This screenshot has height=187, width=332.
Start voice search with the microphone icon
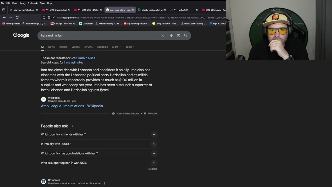(x=171, y=36)
